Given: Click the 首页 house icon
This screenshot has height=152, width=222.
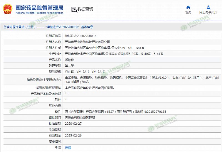Looking at the screenshot, I should click(x=188, y=7).
